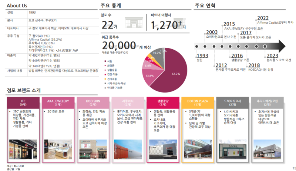Select the AKA JEWELERY brand header
Viewport: 296px width, 171px height.
[x=58, y=102]
